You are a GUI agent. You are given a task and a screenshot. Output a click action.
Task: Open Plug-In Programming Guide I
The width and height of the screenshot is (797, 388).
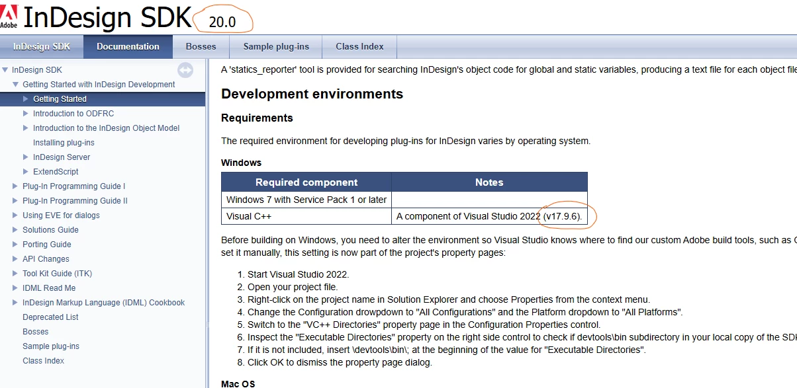click(73, 186)
